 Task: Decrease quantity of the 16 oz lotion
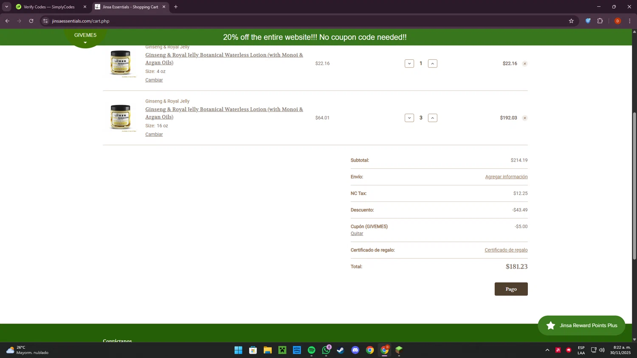pos(409,118)
